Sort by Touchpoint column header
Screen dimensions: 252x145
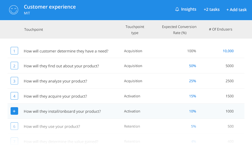pos(34,30)
